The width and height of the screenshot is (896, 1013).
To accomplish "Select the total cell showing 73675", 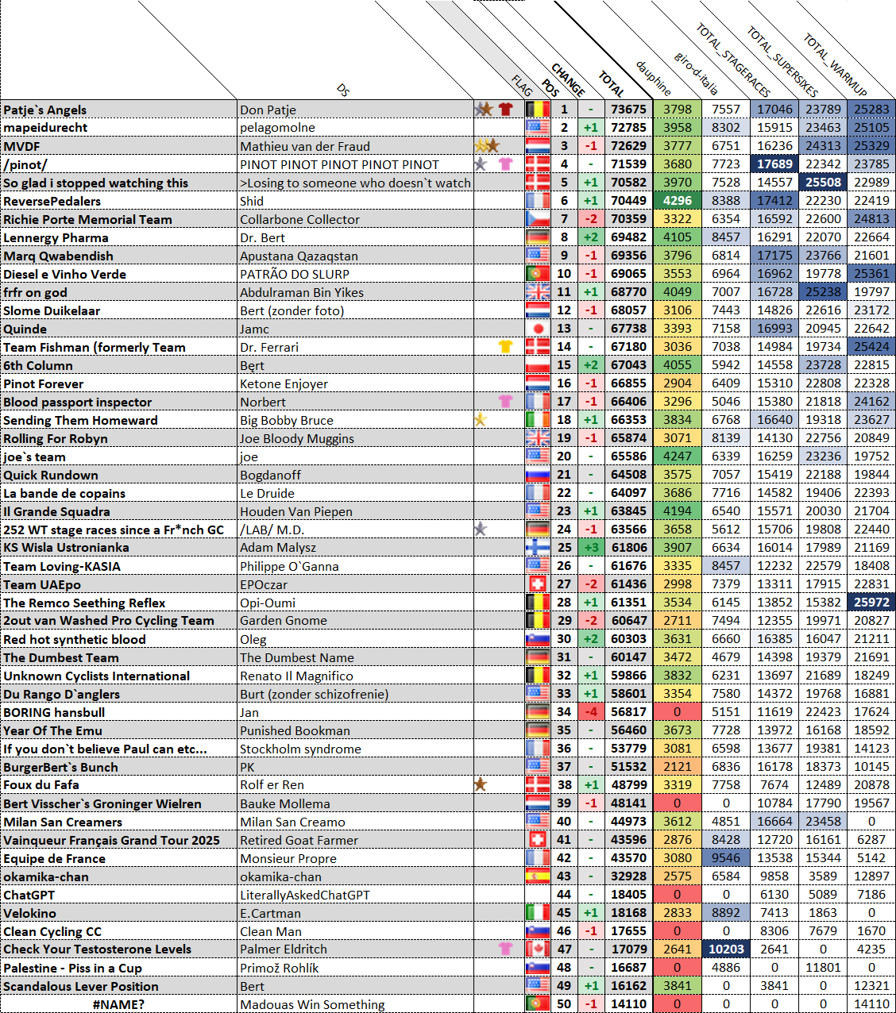I will pos(628,109).
